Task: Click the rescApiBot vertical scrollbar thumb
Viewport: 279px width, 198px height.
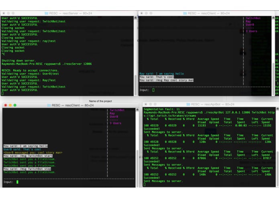Action: 277,169
